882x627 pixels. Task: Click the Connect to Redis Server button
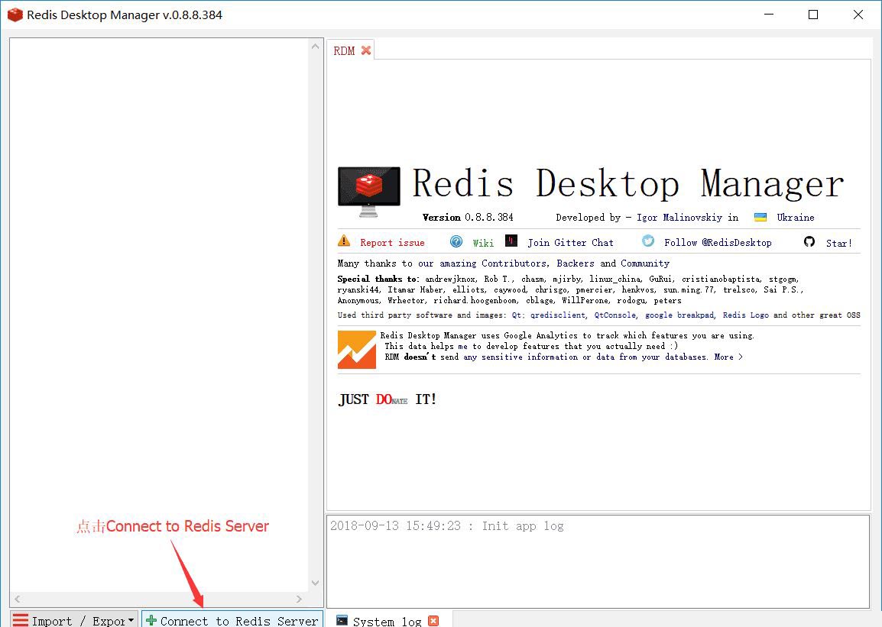pos(232,619)
